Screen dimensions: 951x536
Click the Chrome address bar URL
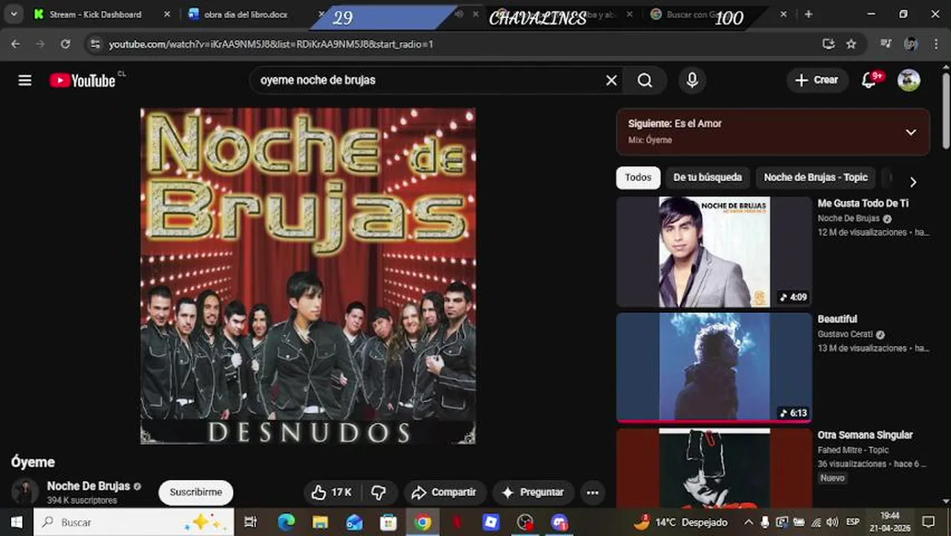pos(271,44)
